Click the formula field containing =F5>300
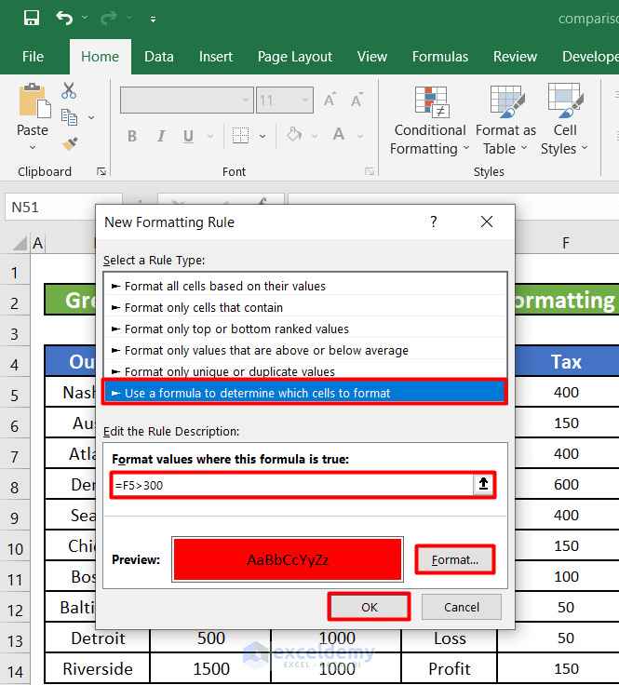The height and width of the screenshot is (685, 619). [292, 485]
